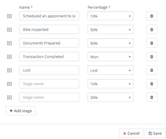Open the Lost percentage dropdown
Viewport: 166px width, 139px height.
(110, 70)
